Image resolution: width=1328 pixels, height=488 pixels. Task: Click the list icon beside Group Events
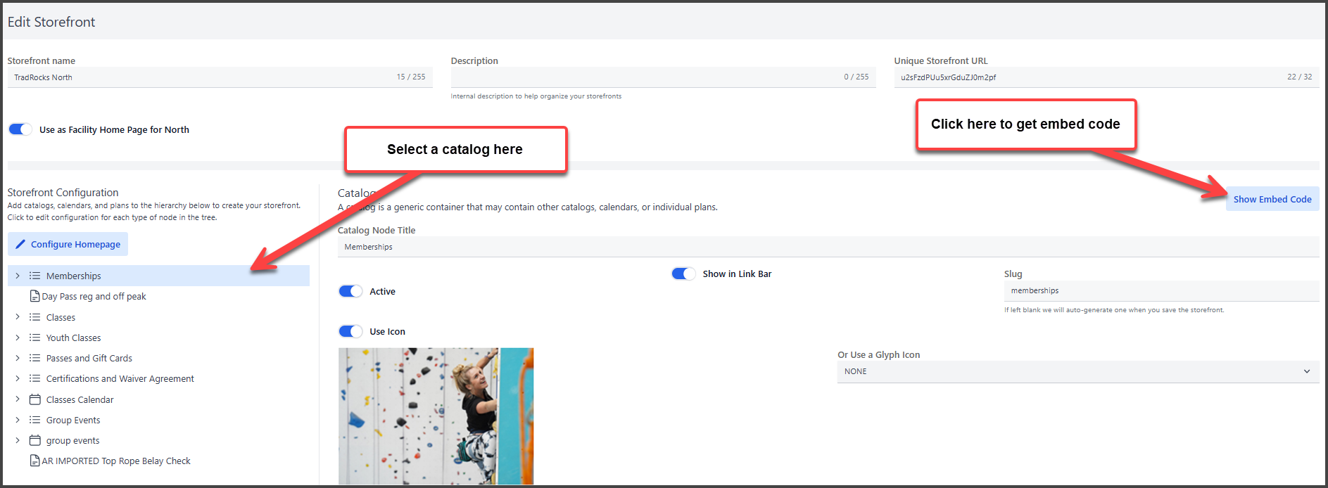point(34,420)
